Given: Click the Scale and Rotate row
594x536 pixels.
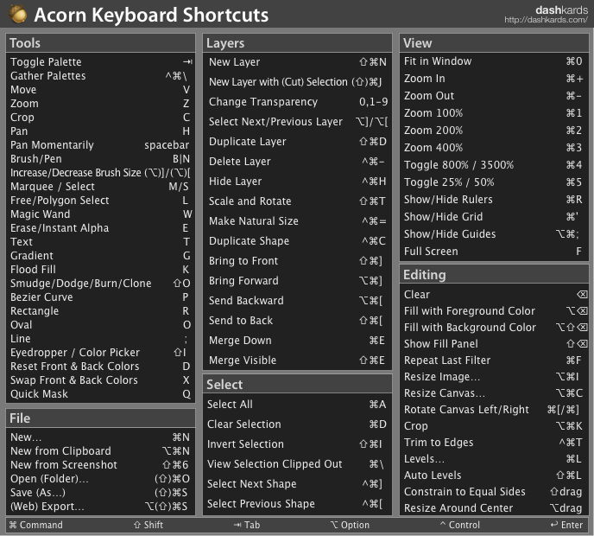Looking at the screenshot, I should 297,201.
